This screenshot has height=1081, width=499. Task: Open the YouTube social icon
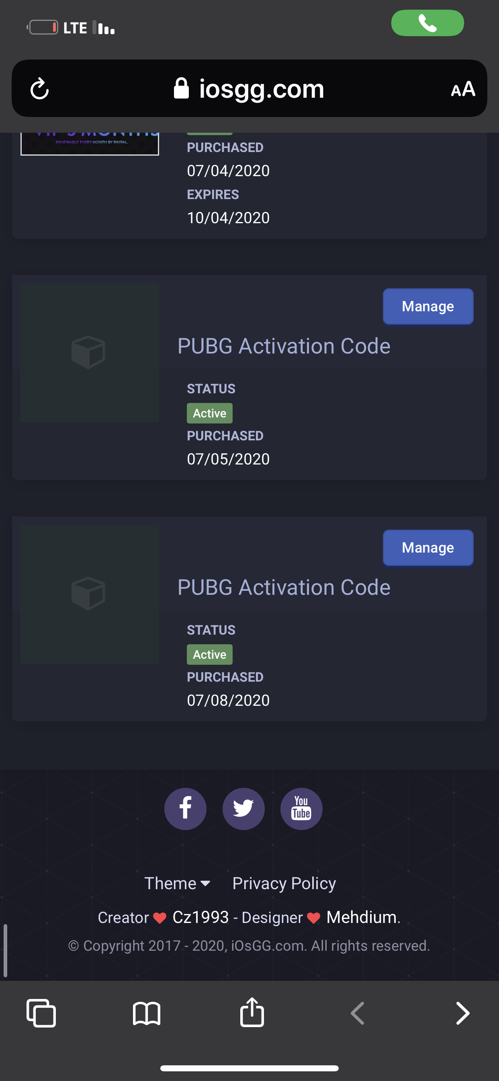[x=301, y=808]
